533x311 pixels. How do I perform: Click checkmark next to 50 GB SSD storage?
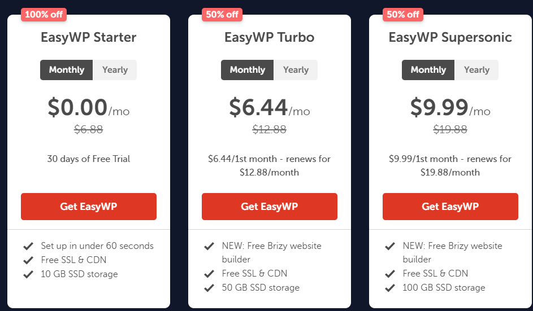coord(209,288)
